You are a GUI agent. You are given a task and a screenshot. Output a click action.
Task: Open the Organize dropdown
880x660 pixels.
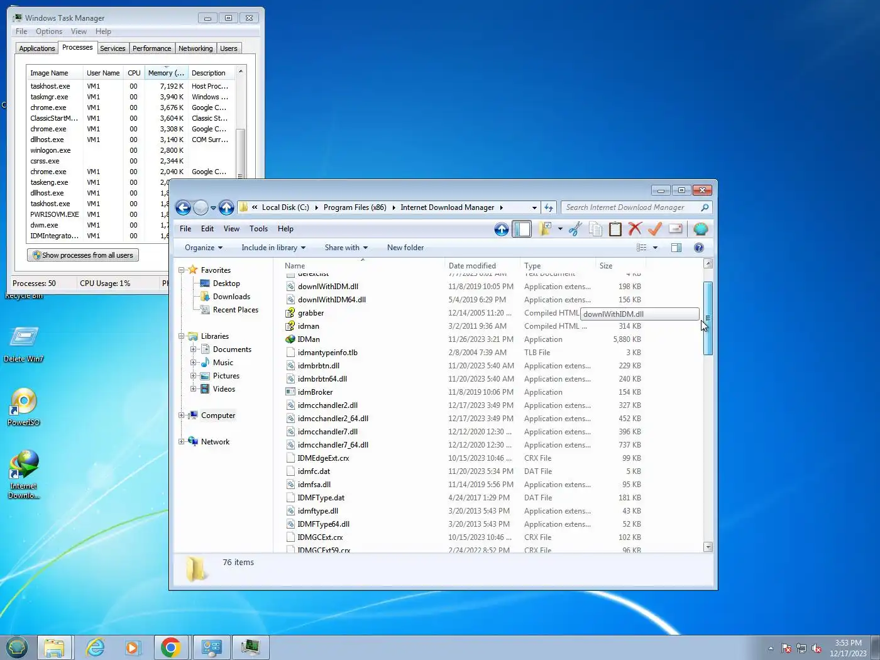point(204,248)
